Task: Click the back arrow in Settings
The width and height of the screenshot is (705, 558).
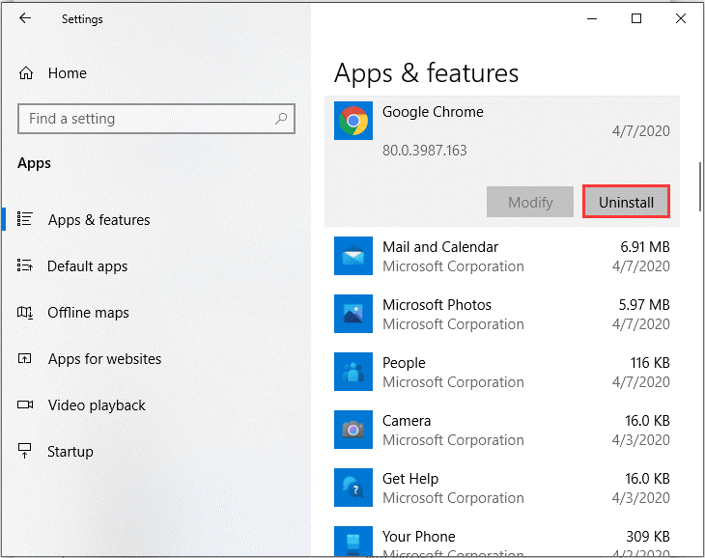Action: click(25, 18)
